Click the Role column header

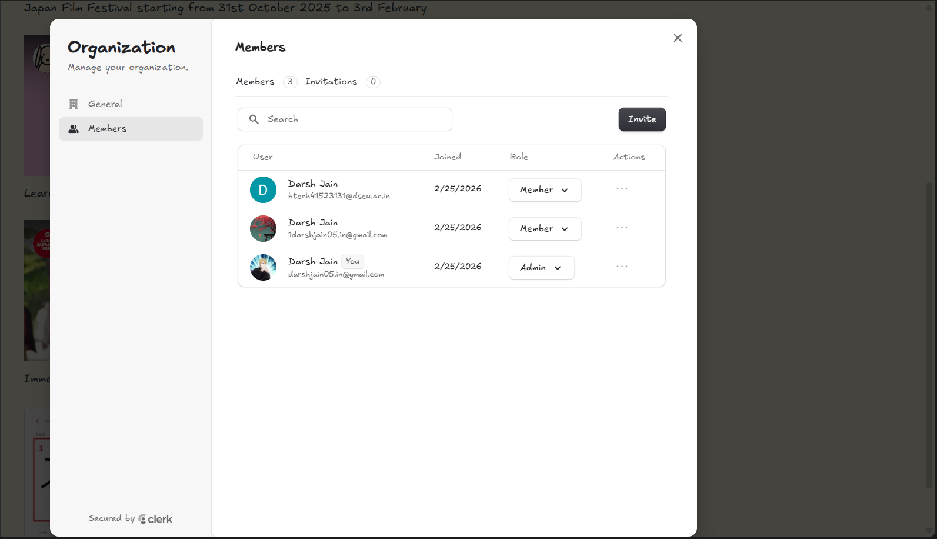pos(519,157)
